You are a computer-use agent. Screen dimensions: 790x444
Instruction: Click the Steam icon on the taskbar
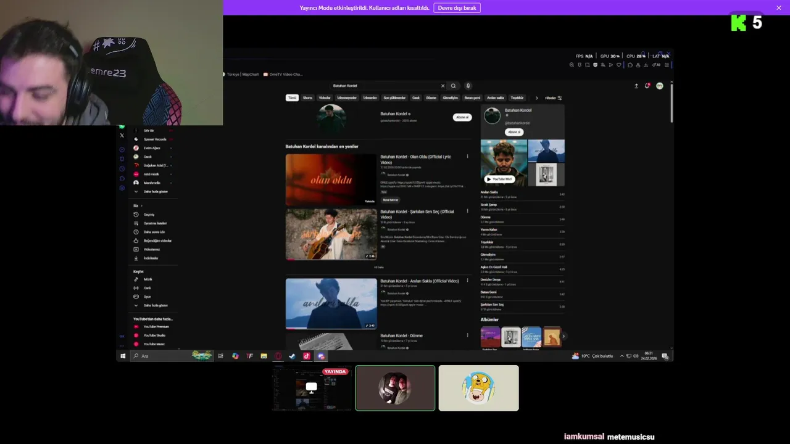(292, 356)
